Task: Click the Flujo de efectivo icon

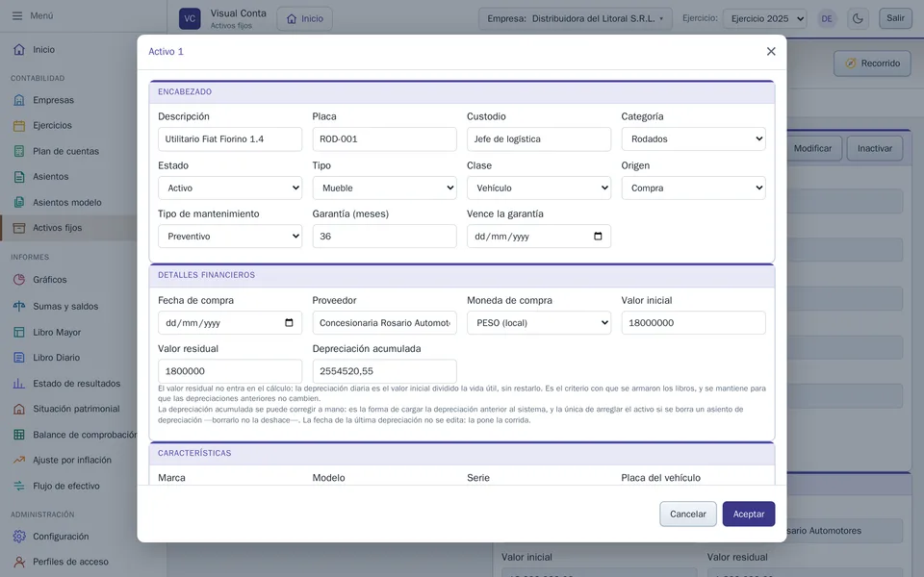Action: tap(19, 486)
